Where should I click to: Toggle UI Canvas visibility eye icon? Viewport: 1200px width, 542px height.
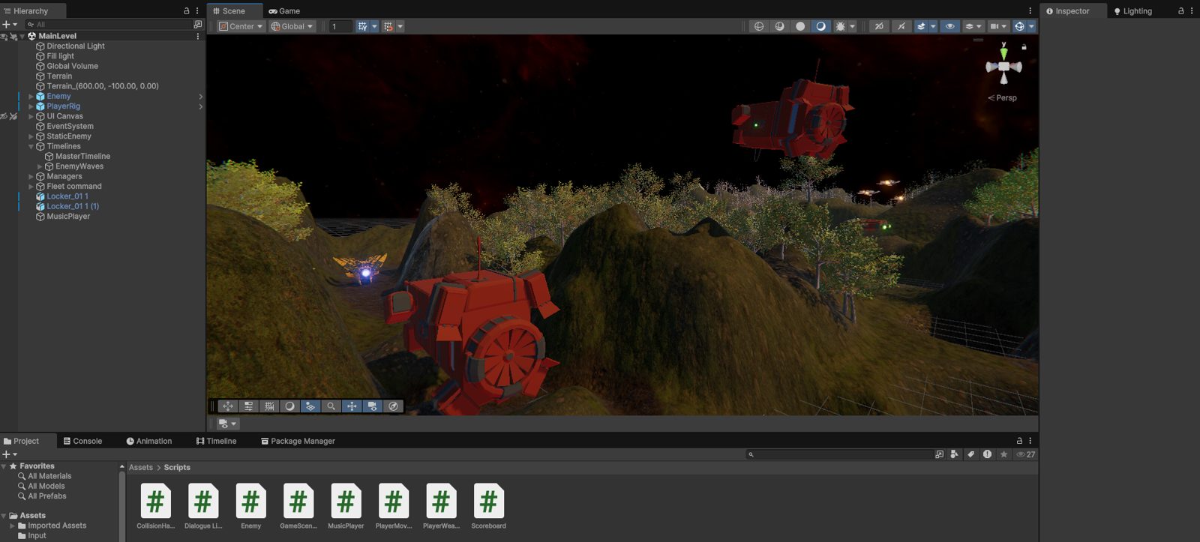coord(4,116)
